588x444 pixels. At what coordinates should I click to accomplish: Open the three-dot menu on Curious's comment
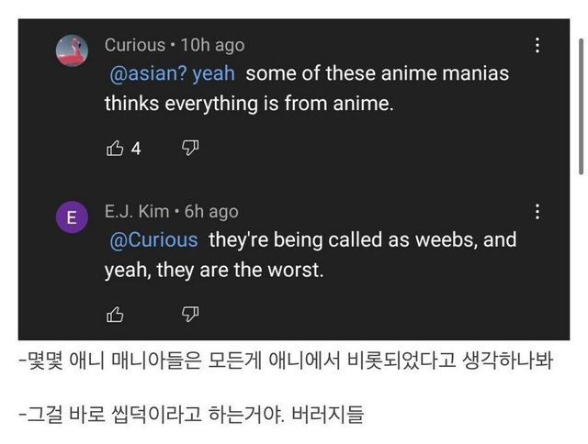click(x=537, y=45)
